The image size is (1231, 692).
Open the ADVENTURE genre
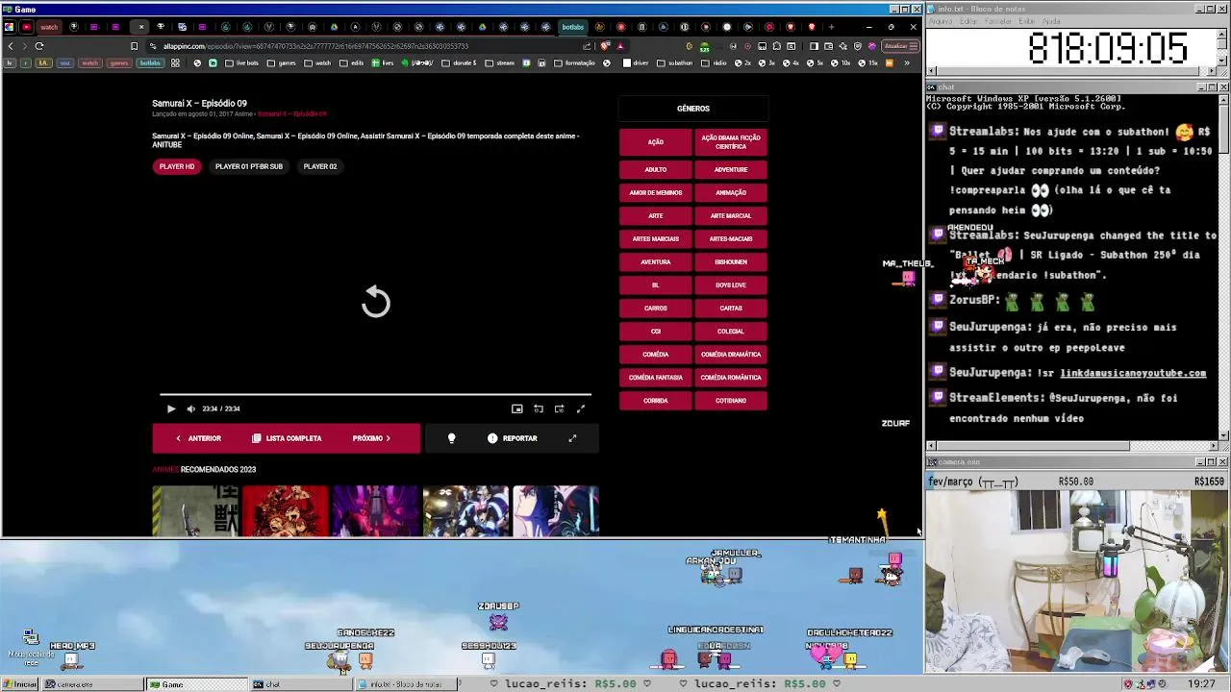[x=731, y=169]
